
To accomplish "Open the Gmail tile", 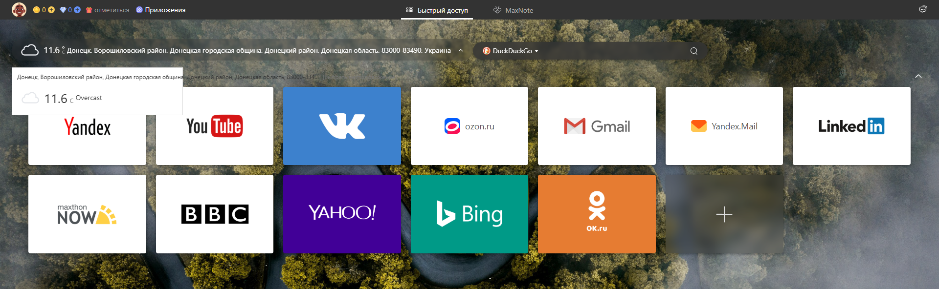I will coord(597,126).
